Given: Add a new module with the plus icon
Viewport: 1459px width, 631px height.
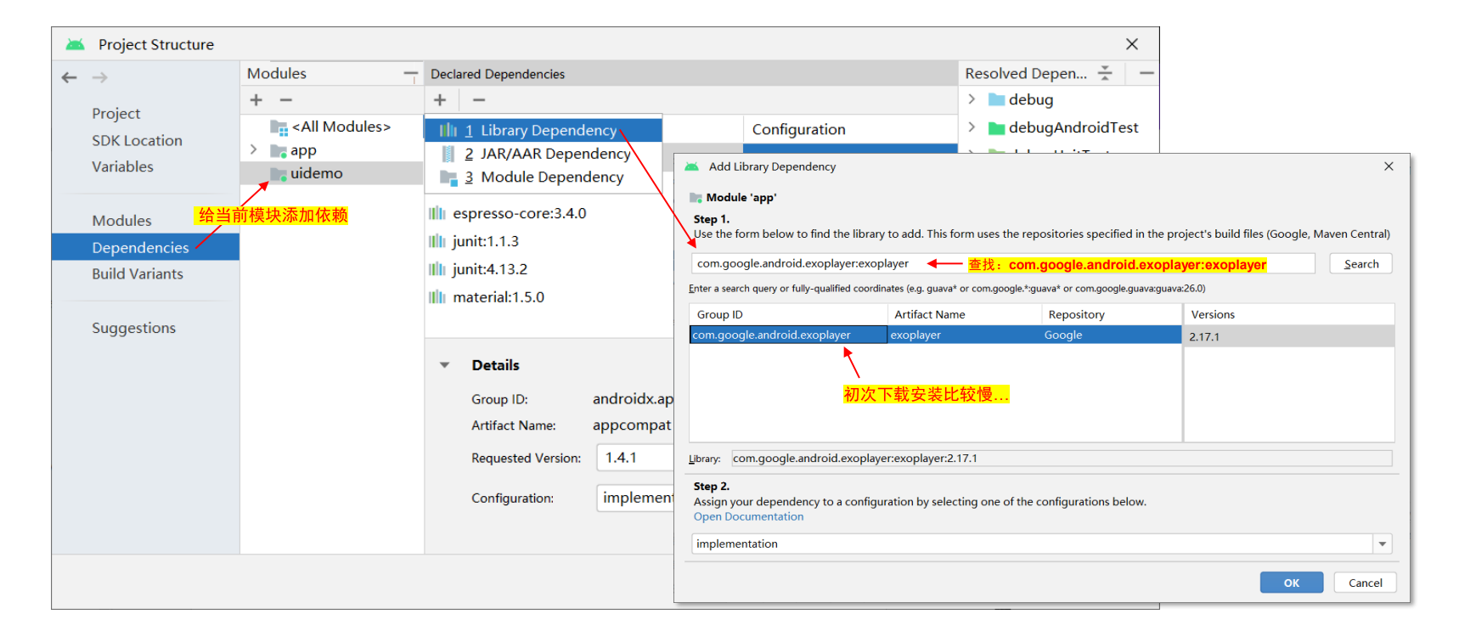Looking at the screenshot, I should click(x=256, y=100).
